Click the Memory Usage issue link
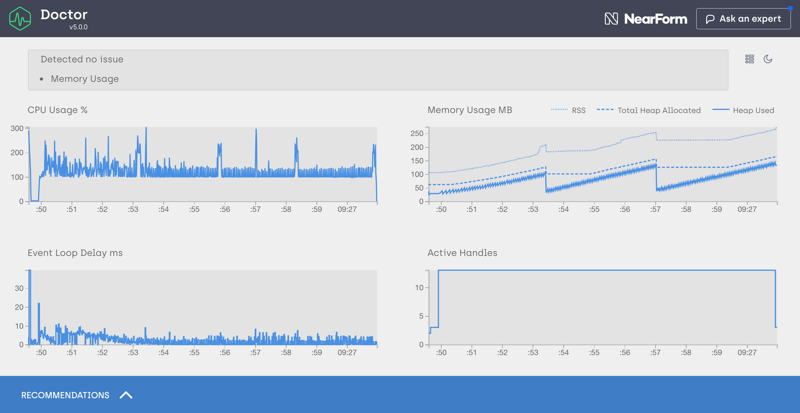 tap(85, 79)
